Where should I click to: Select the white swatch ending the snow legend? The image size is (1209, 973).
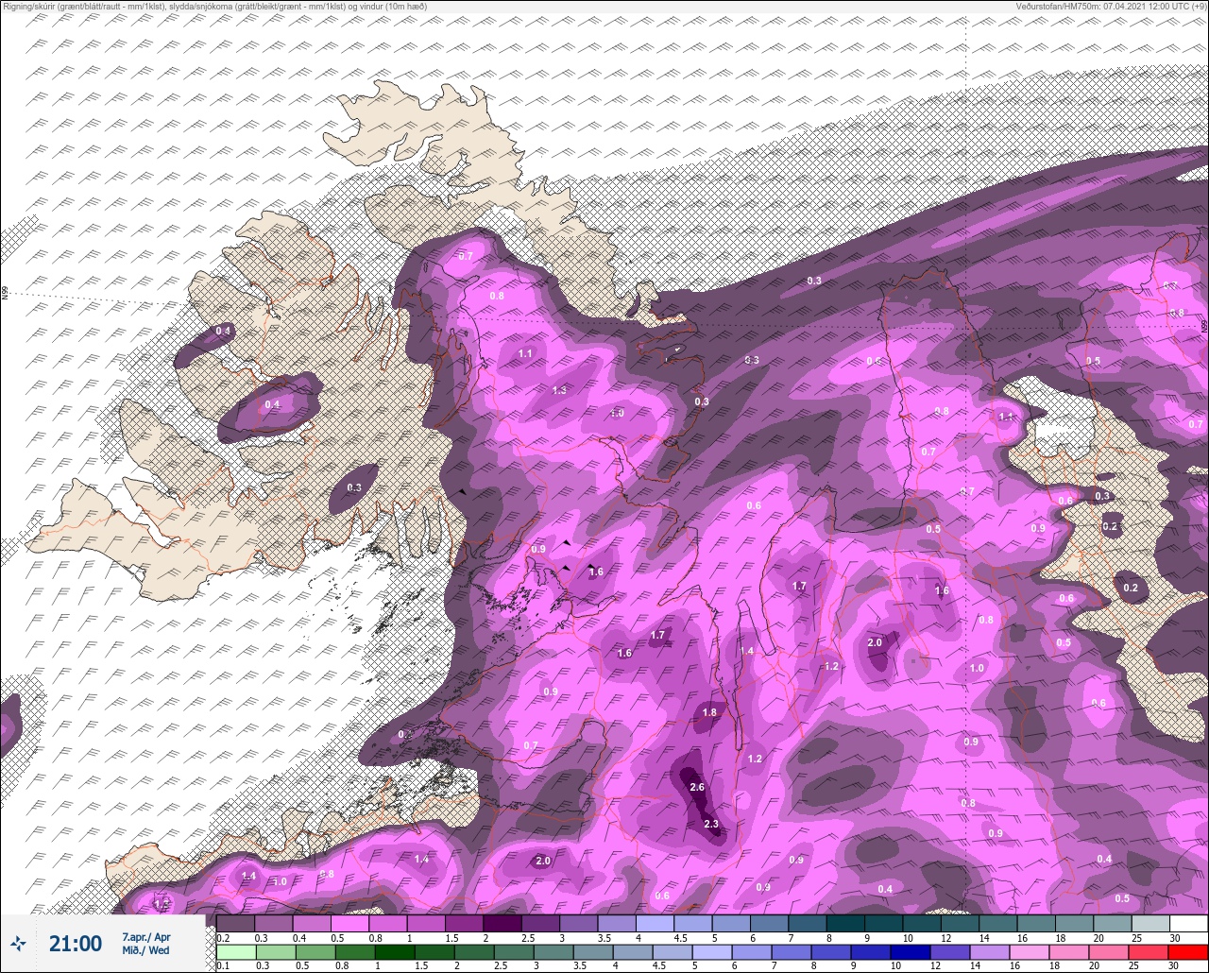(x=1188, y=923)
